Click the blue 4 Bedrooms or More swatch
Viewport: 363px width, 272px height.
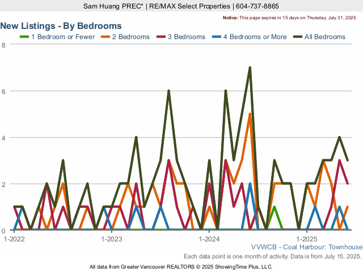click(217, 37)
